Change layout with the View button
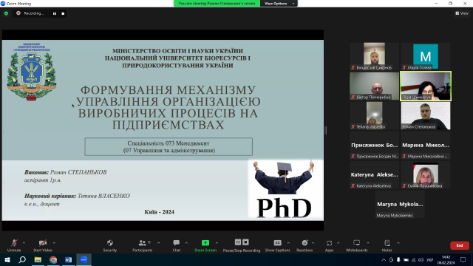Image resolution: width=473 pixels, height=266 pixels. pos(462,13)
